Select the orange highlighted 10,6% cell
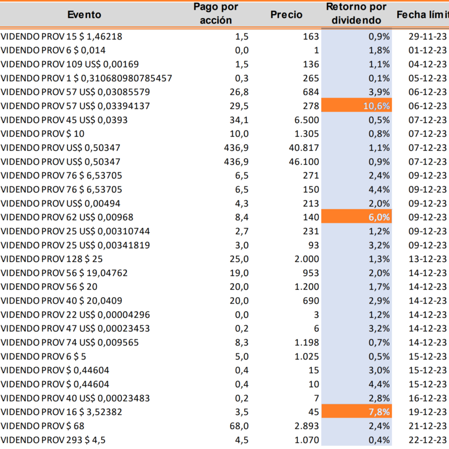The image size is (449, 449). pyautogui.click(x=356, y=106)
